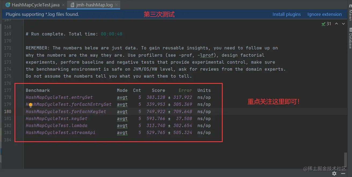Click the score value 529.765
352x177 pixels.
tap(156, 132)
